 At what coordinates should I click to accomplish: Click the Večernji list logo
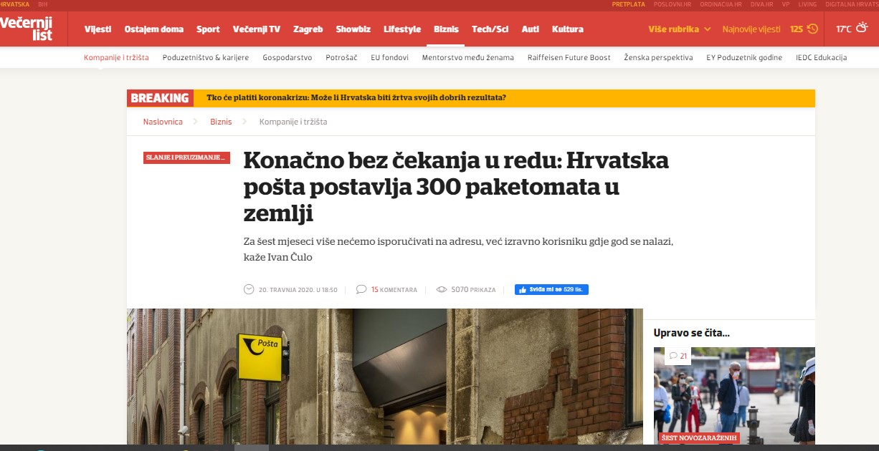[27, 29]
